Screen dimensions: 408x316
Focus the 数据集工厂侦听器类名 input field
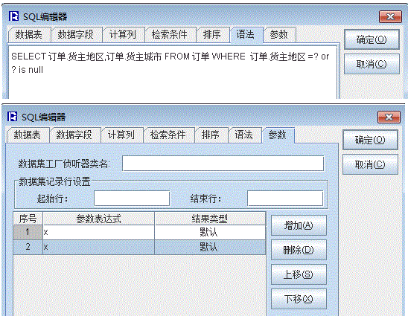tap(223, 164)
